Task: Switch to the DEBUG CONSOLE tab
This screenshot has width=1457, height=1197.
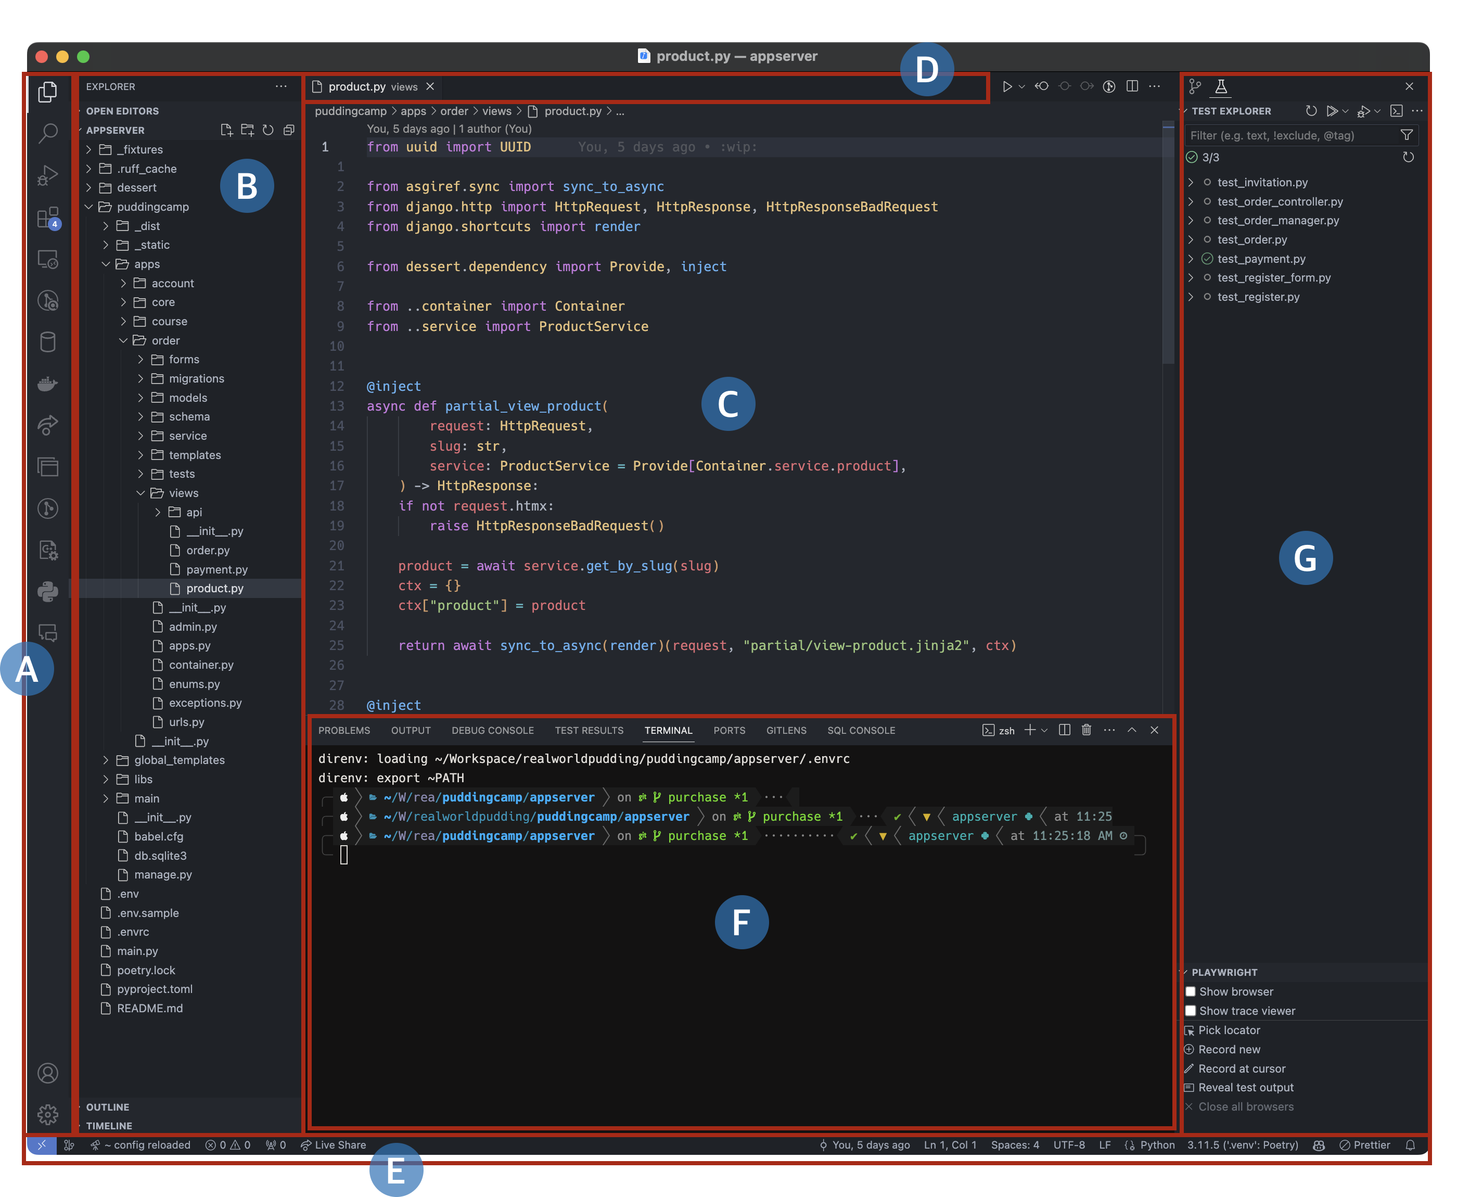Action: [x=493, y=730]
